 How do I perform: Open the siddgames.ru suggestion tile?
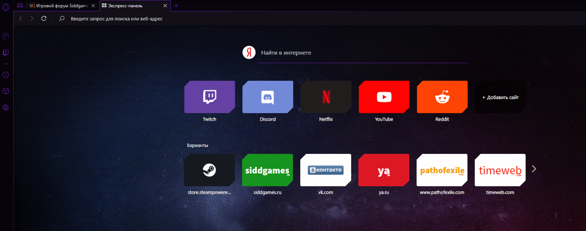[x=268, y=169]
